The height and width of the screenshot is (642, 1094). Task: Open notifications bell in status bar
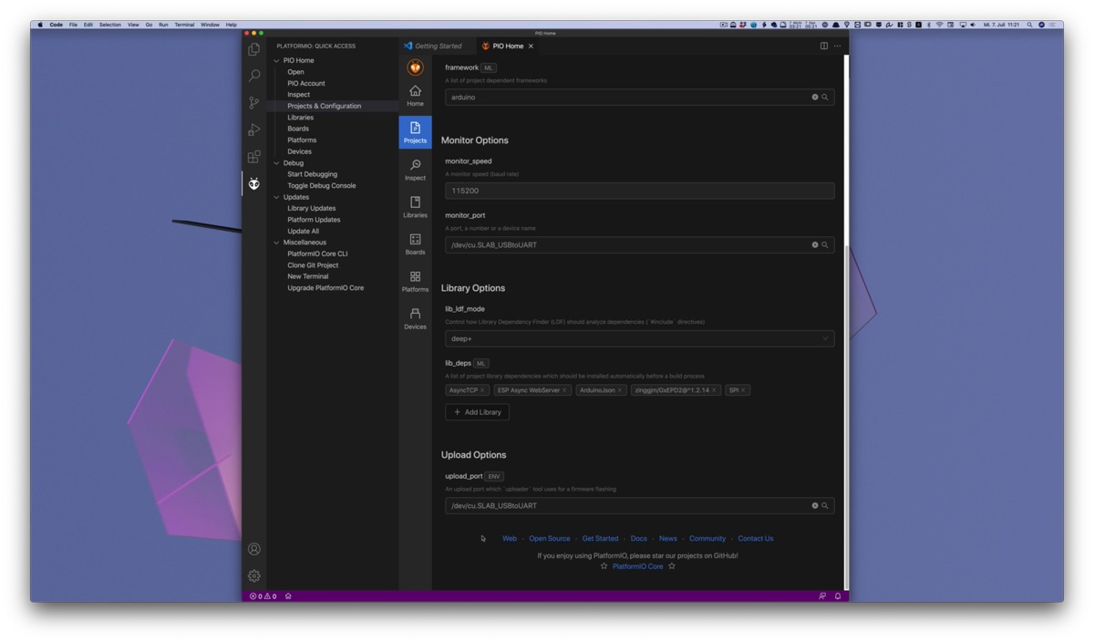coord(838,596)
